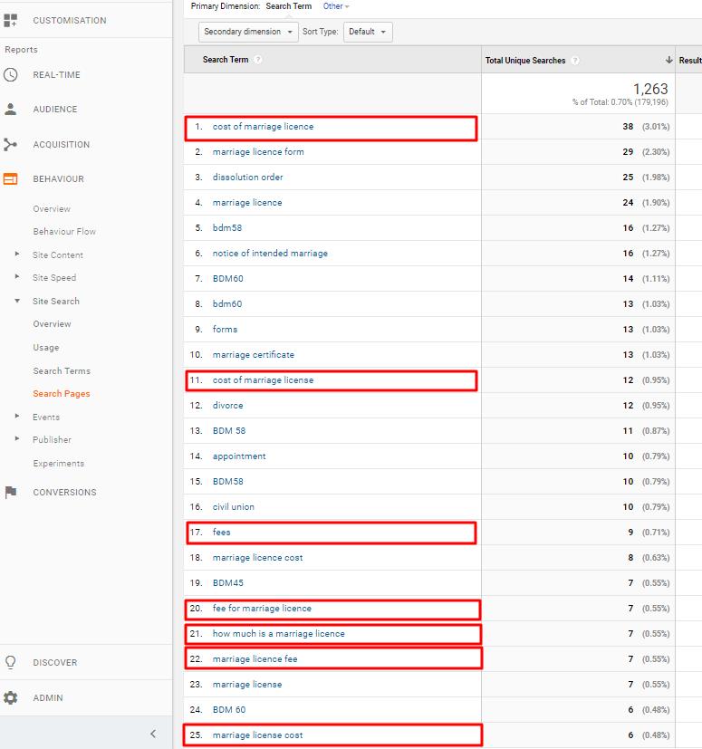Expand the Site Content tree item

[x=17, y=254]
